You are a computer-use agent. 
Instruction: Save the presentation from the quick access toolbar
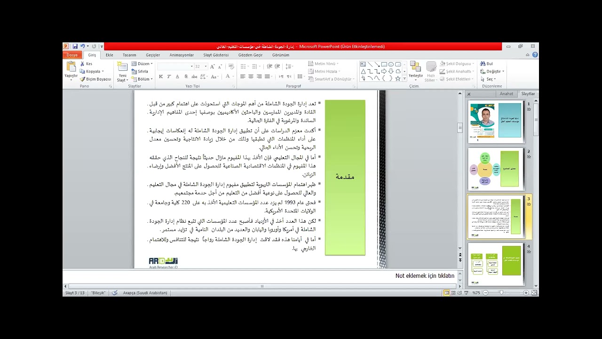[75, 46]
